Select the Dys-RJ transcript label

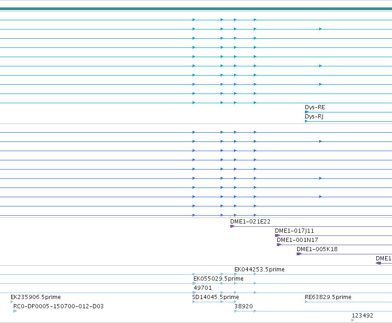coord(314,117)
